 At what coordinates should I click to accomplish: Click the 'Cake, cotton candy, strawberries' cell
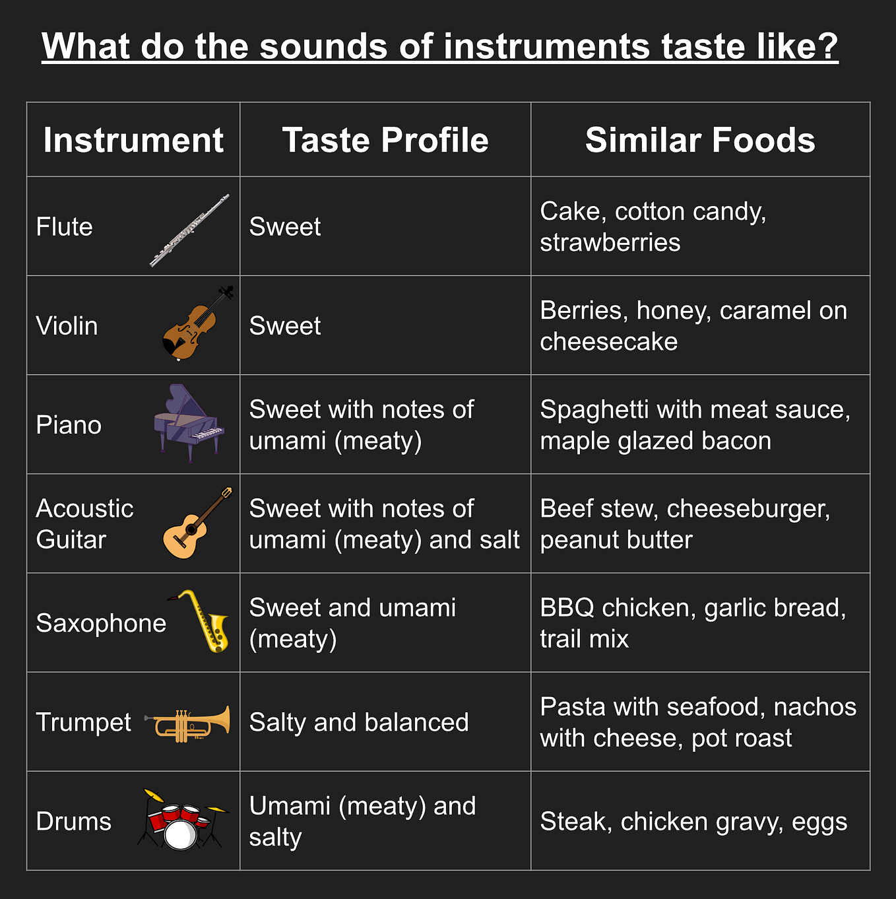click(700, 226)
